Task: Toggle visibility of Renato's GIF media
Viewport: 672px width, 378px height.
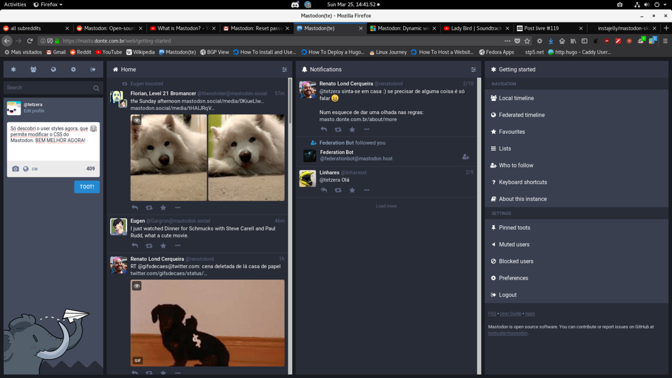Action: [137, 286]
